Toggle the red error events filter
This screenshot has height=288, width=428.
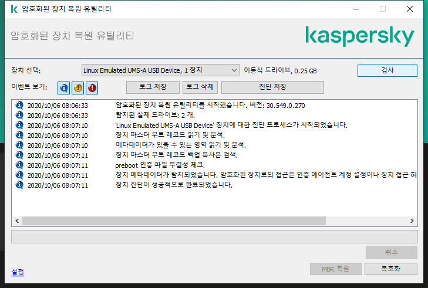[92, 88]
